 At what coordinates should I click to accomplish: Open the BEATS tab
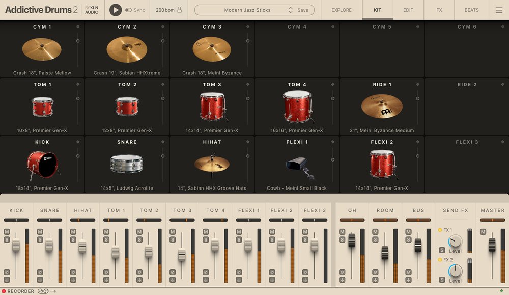click(x=471, y=10)
